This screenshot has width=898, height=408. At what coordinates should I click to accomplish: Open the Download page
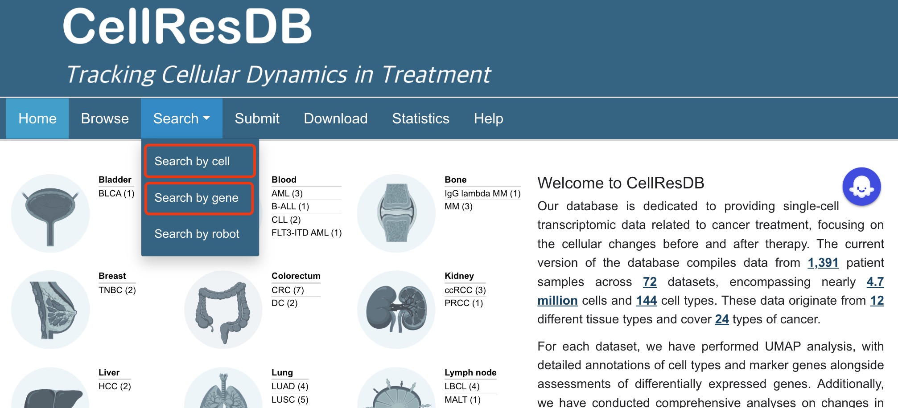click(336, 118)
